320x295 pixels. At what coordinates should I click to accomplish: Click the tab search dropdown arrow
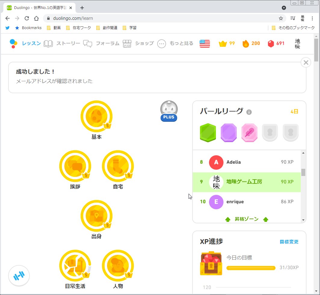pos(284,8)
